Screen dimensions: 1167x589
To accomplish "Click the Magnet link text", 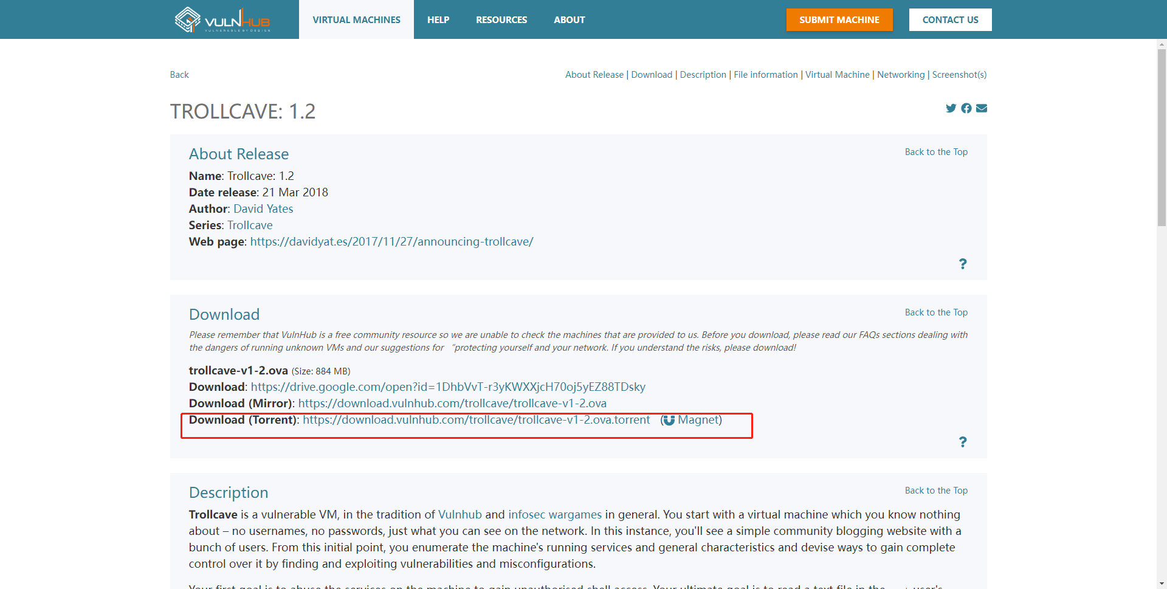I will coord(698,420).
